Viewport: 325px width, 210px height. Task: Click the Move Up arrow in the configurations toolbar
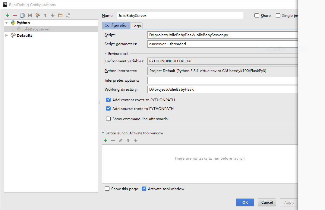pos(45,15)
